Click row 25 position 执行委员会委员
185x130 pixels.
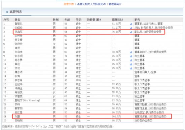(x=144, y=121)
